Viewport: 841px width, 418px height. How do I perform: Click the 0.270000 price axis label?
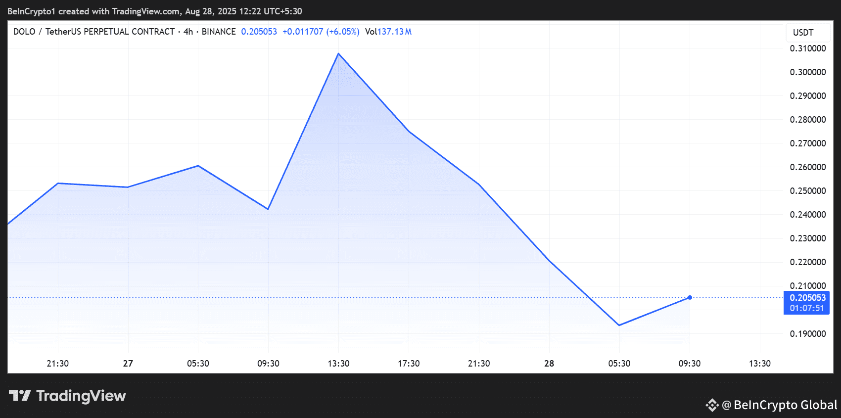(808, 143)
